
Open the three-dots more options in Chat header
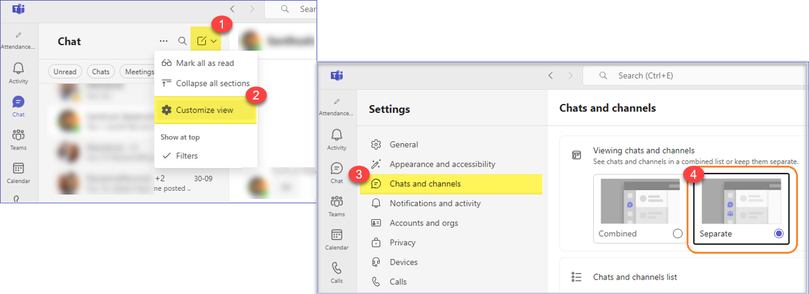point(164,41)
